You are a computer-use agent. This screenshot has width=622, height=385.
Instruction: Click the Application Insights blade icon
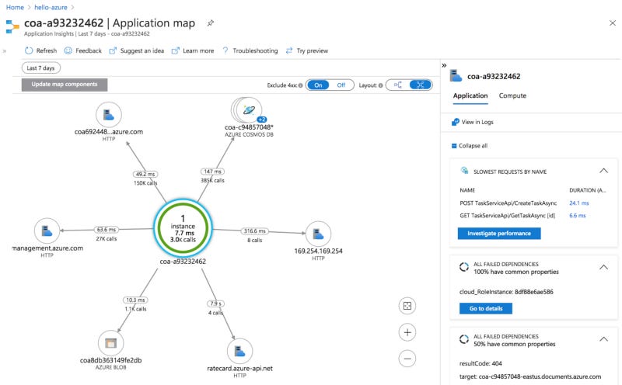(x=12, y=27)
